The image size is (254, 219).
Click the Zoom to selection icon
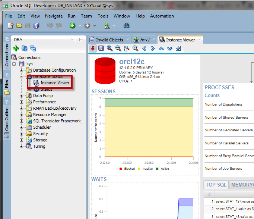click(127, 49)
